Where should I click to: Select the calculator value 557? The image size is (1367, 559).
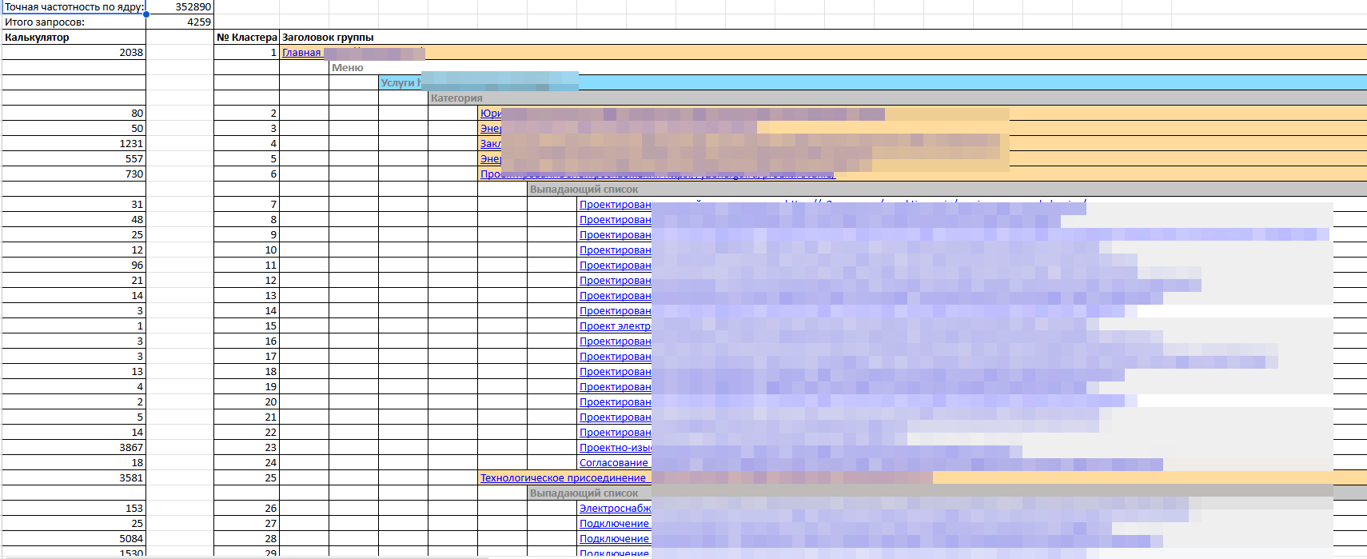tap(74, 159)
